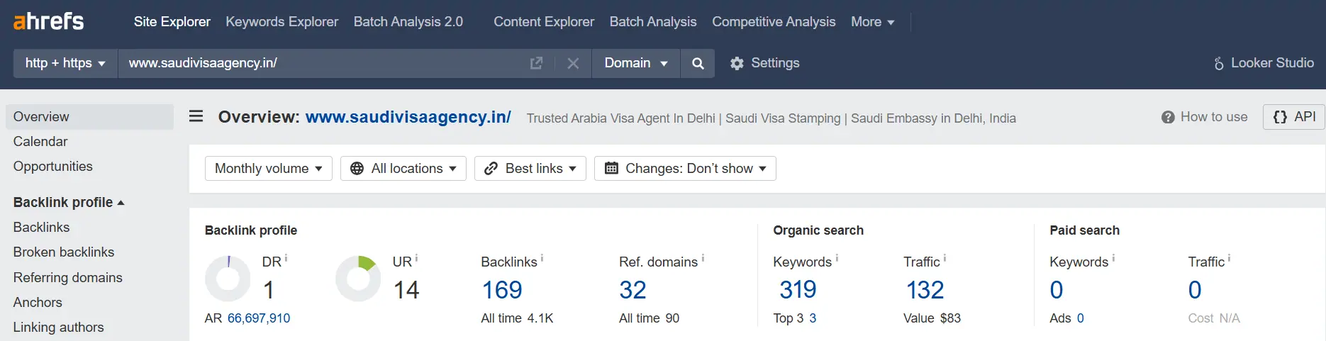
Task: Toggle the hamburger sidebar menu
Action: pyautogui.click(x=196, y=116)
